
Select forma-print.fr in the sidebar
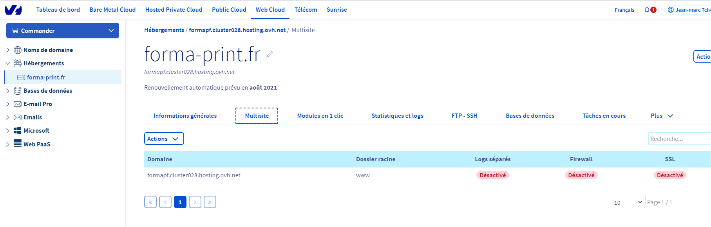pos(46,77)
